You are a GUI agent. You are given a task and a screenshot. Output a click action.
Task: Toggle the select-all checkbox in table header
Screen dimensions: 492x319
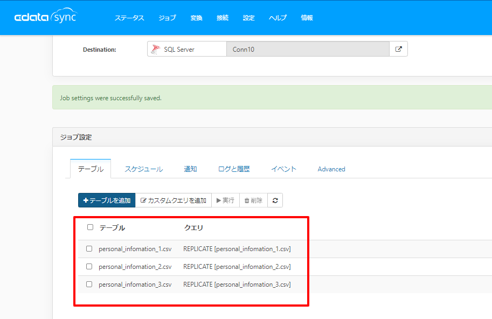coord(90,227)
